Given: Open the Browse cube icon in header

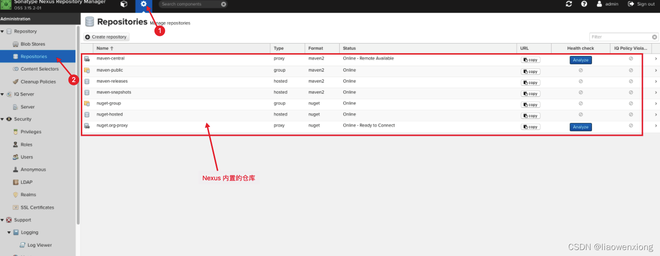Looking at the screenshot, I should click(124, 4).
